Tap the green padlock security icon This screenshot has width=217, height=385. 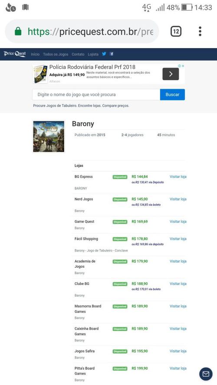[18, 32]
